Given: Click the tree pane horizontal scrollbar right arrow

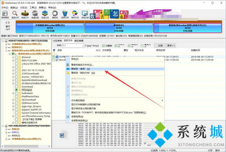Looking at the screenshot, I should [x=49, y=146].
